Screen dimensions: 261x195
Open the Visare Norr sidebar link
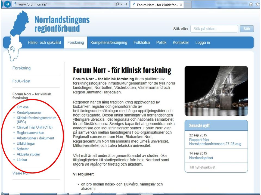coord(21,173)
